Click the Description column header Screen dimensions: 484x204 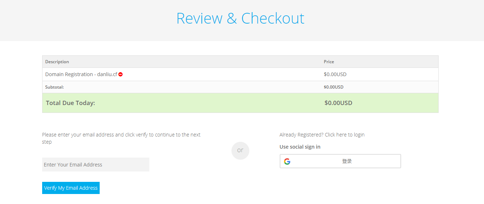coord(57,62)
